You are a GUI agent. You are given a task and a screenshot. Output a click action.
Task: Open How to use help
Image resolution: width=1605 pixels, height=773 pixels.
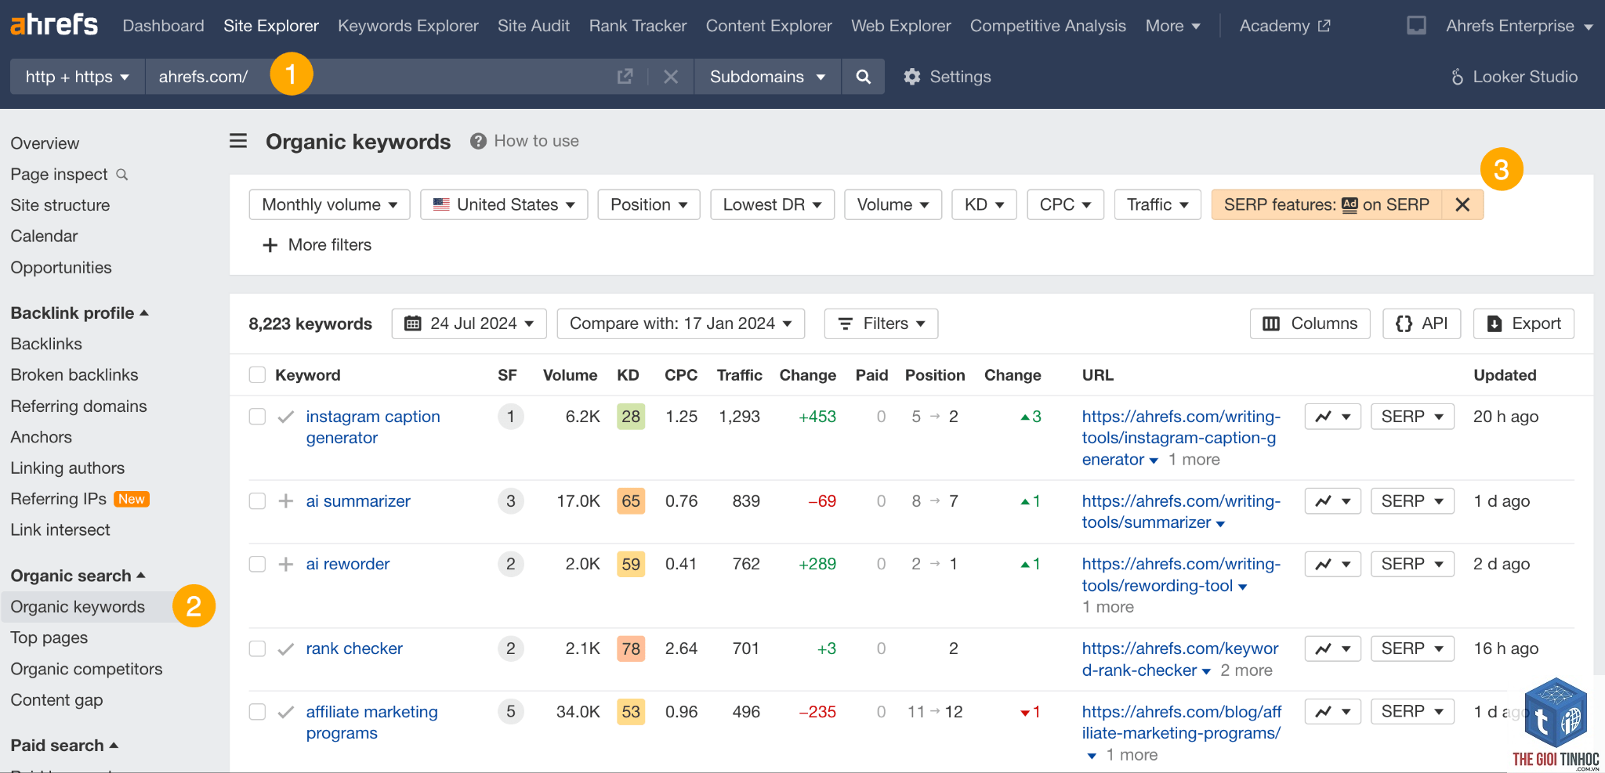(525, 141)
